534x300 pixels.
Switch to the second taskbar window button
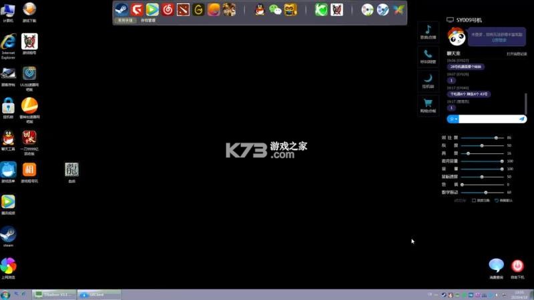pos(99,295)
